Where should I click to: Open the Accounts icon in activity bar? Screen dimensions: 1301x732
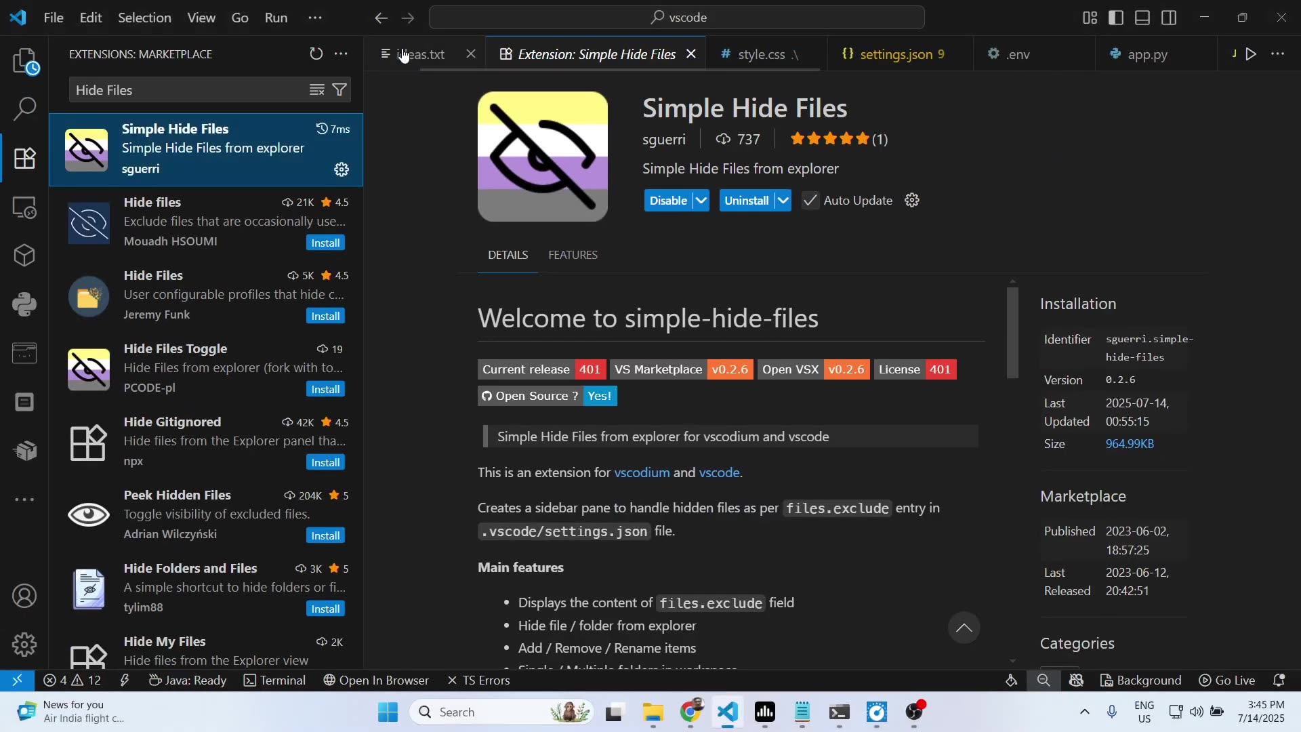pyautogui.click(x=25, y=596)
